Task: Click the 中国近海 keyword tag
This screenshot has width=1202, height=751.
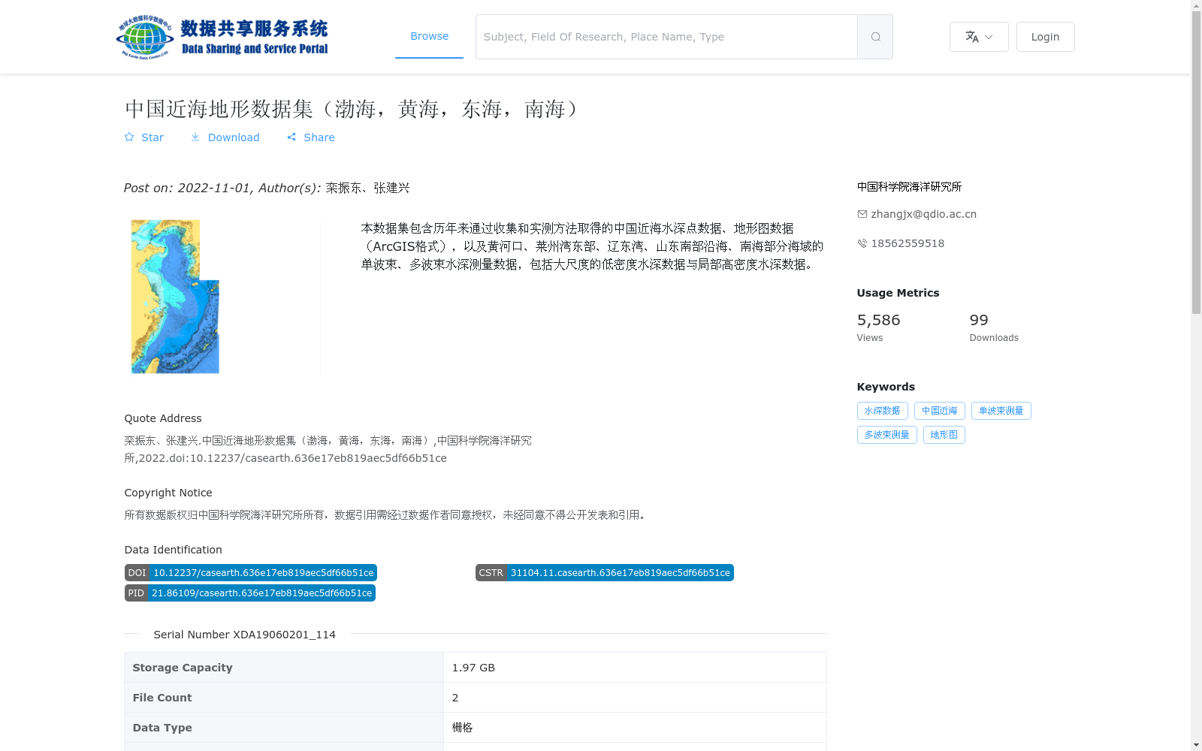Action: tap(939, 411)
